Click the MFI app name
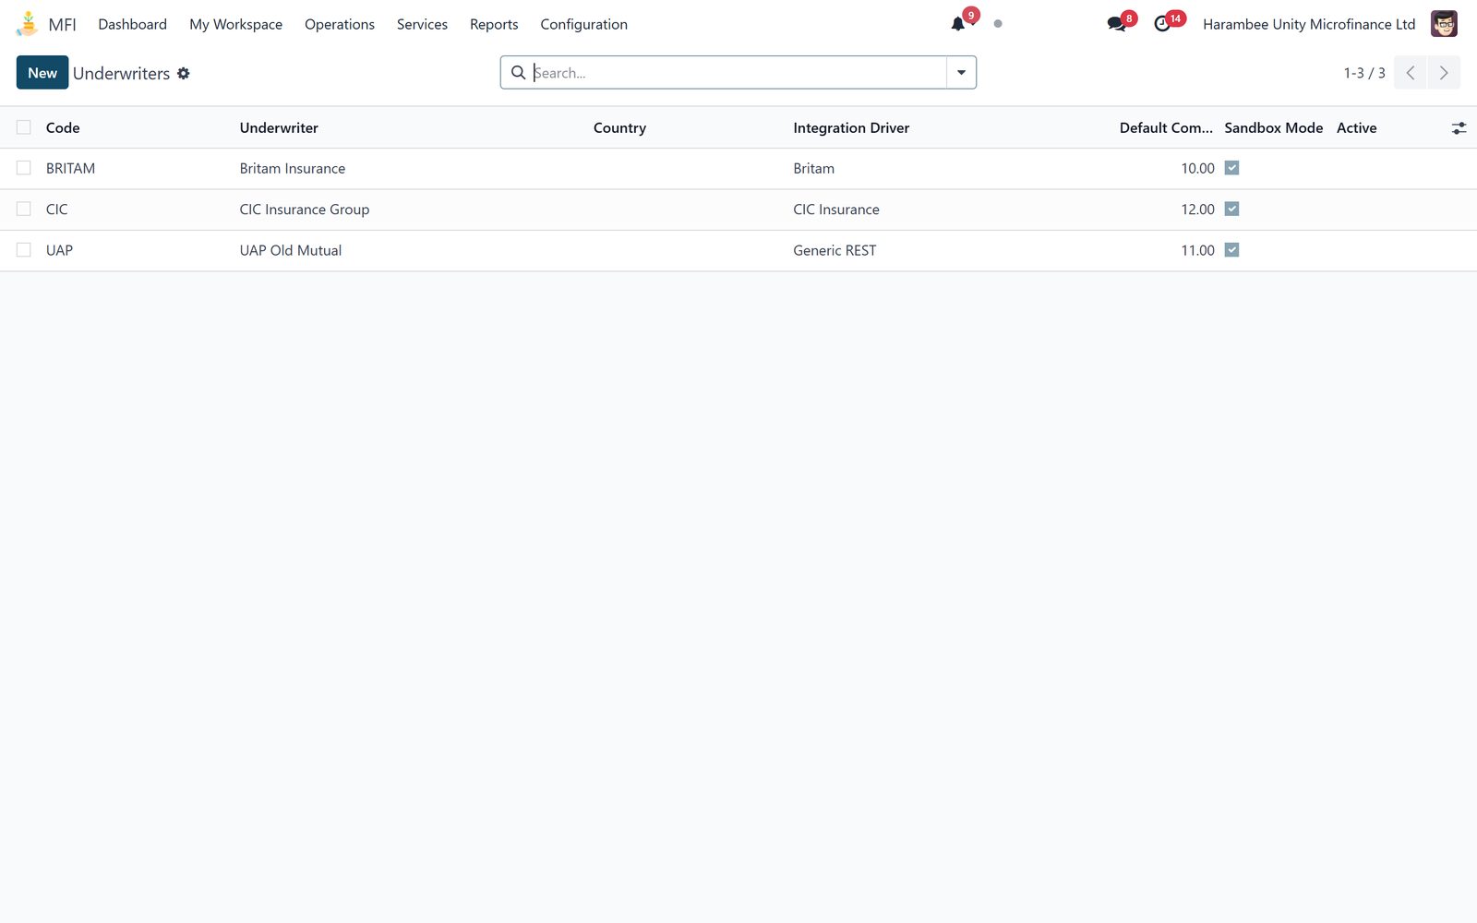1477x923 pixels. pos(63,24)
